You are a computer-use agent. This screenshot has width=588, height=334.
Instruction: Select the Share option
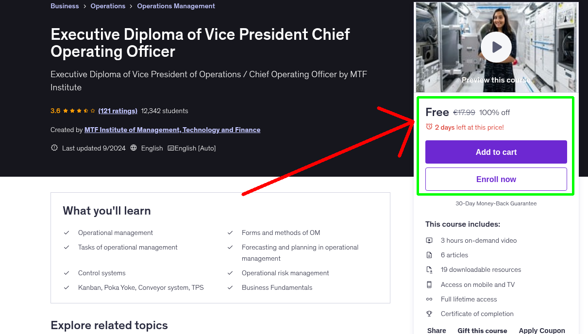point(436,330)
